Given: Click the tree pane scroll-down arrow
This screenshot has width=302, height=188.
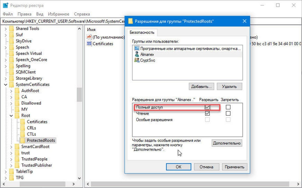Looking at the screenshot, I should (x=79, y=178).
